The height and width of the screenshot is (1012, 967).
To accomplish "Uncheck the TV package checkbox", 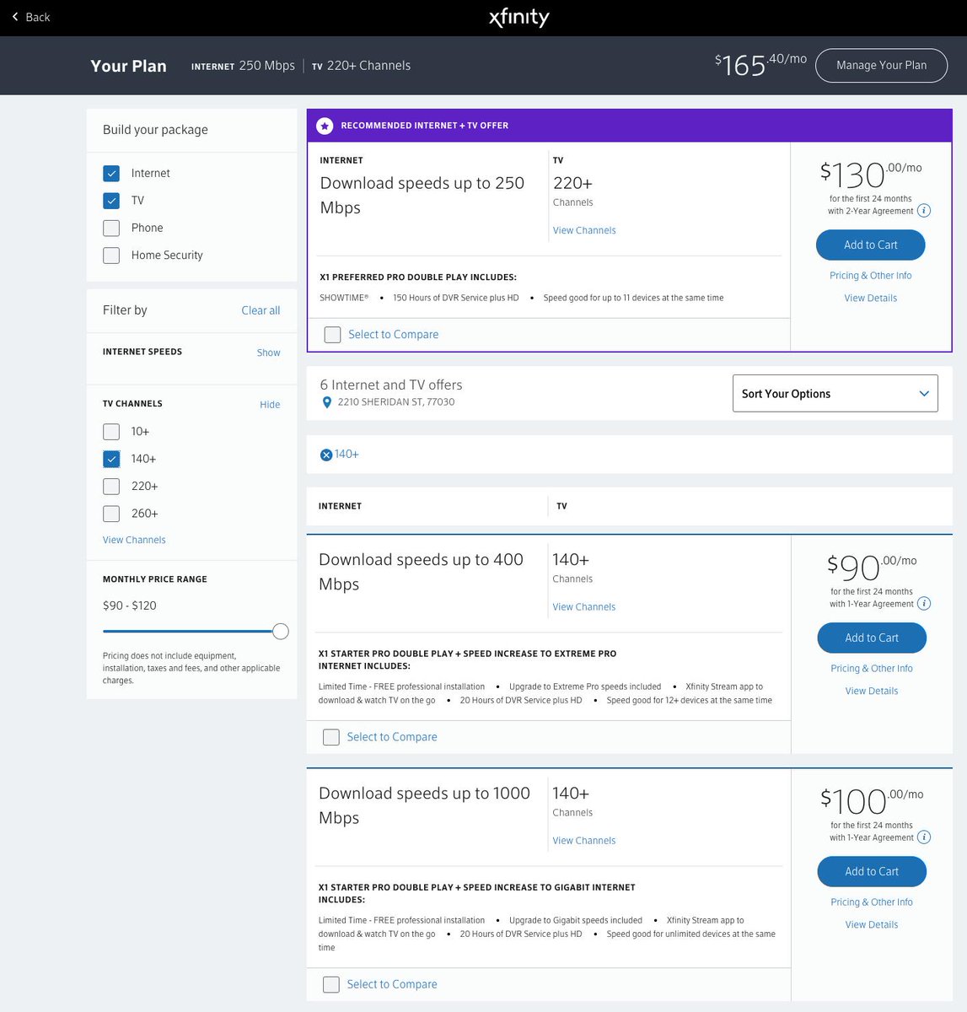I will pos(111,201).
